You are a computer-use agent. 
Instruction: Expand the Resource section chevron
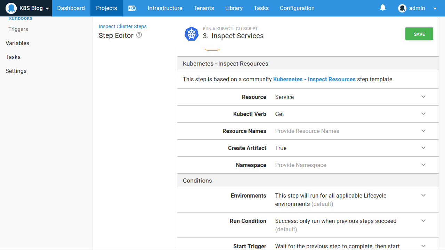point(423,97)
